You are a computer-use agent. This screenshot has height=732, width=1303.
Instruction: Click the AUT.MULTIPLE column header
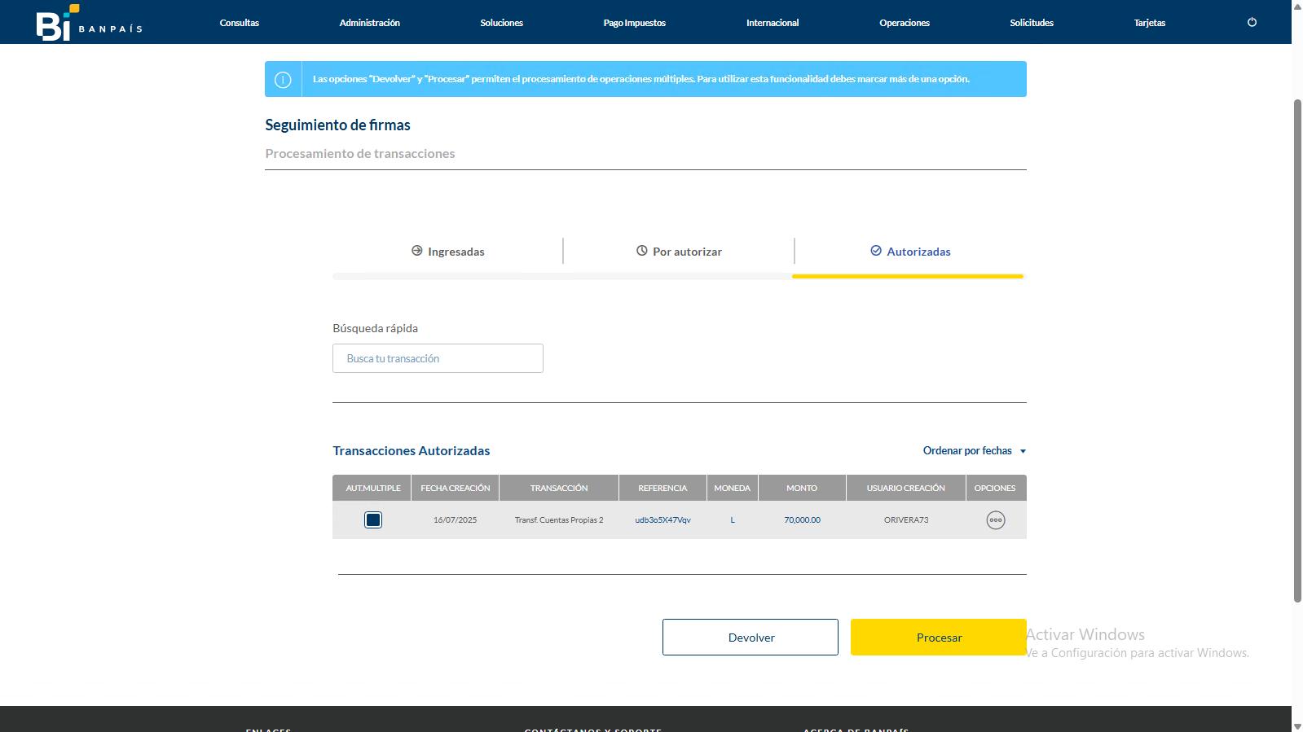click(373, 489)
